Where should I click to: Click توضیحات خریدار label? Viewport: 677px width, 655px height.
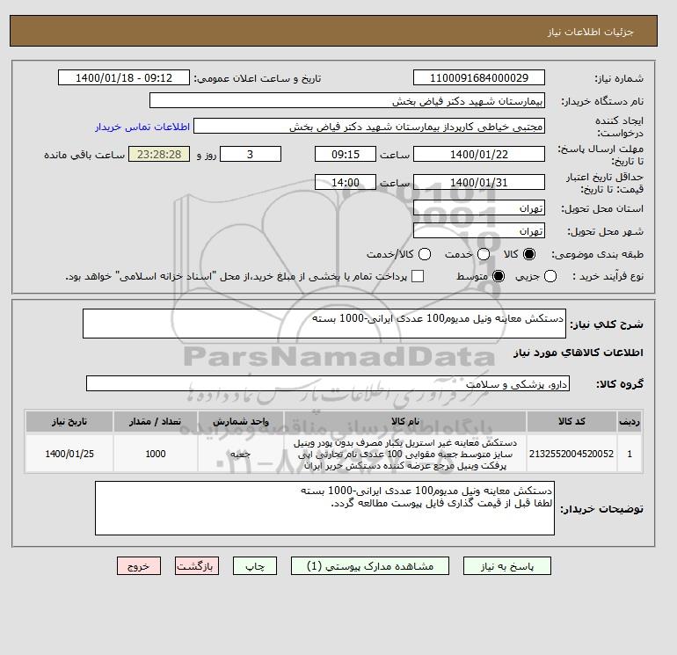601,509
